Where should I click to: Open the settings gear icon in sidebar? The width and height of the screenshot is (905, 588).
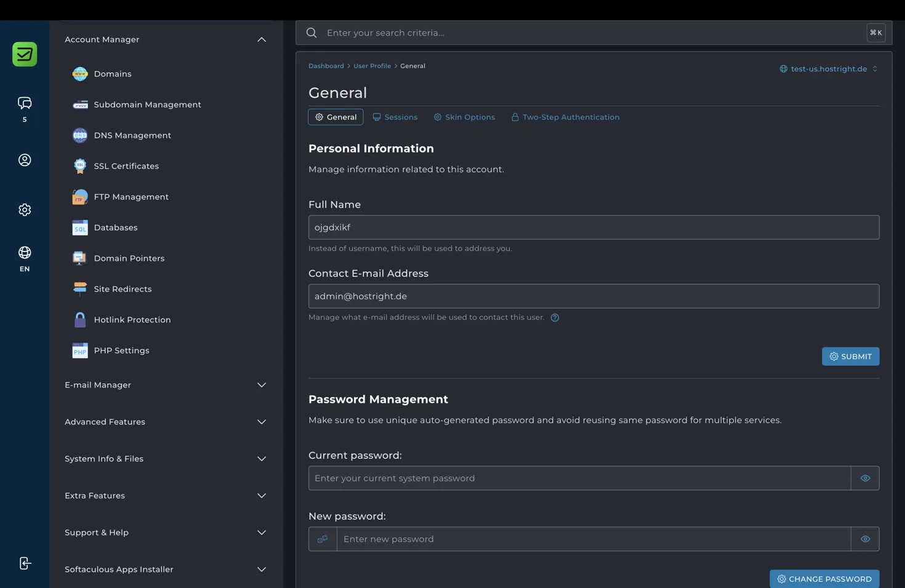[x=25, y=210]
